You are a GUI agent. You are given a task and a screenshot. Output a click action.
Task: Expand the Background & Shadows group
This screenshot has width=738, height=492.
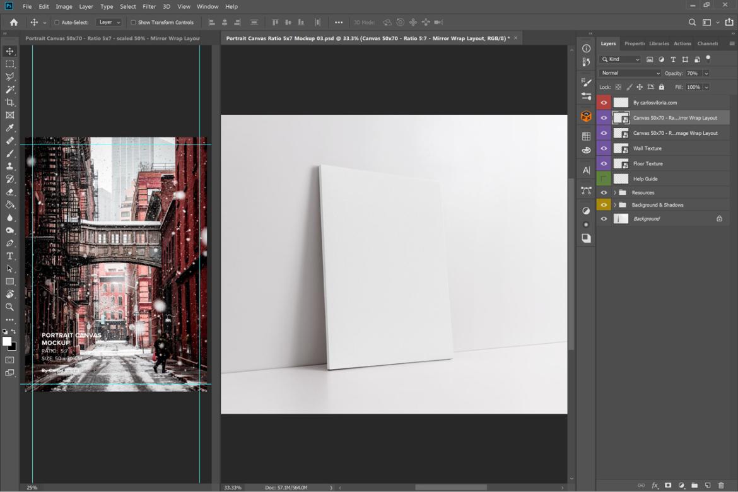(615, 205)
